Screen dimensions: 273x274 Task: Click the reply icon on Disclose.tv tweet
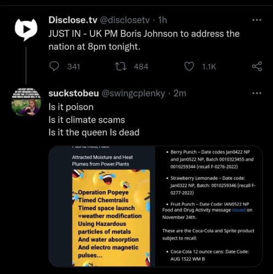(54, 66)
